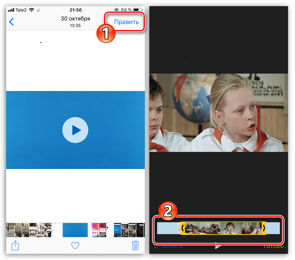Tap the video preview of the blonde girl
This screenshot has width=295, height=260.
point(218,112)
